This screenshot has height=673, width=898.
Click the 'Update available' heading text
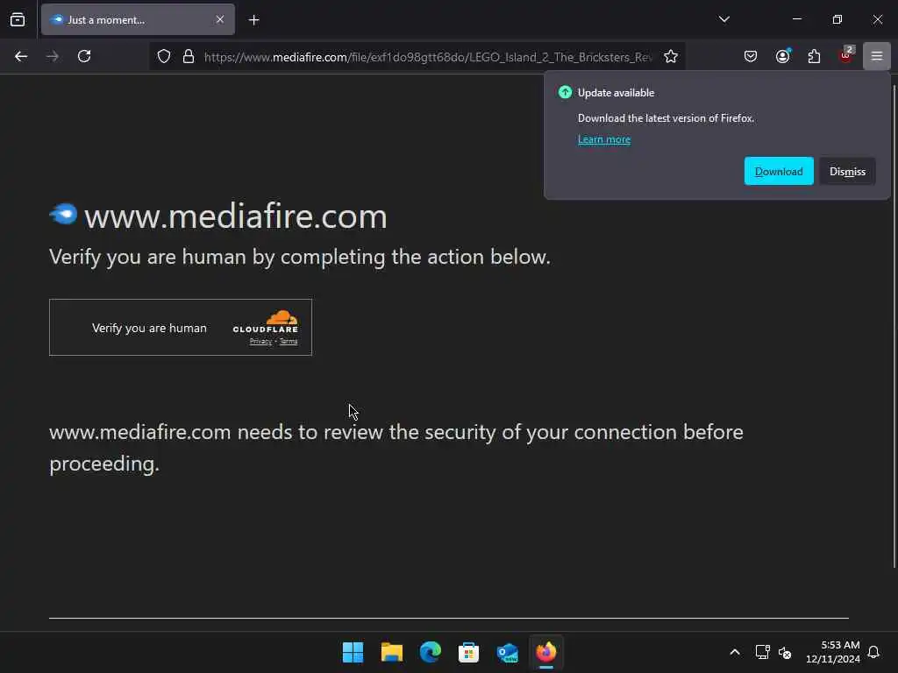(x=616, y=93)
